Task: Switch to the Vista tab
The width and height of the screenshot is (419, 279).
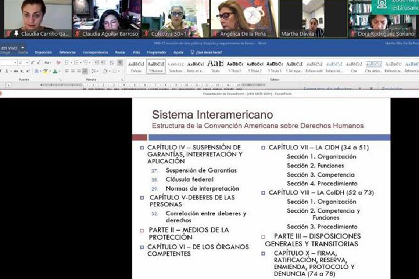Action: coord(136,52)
